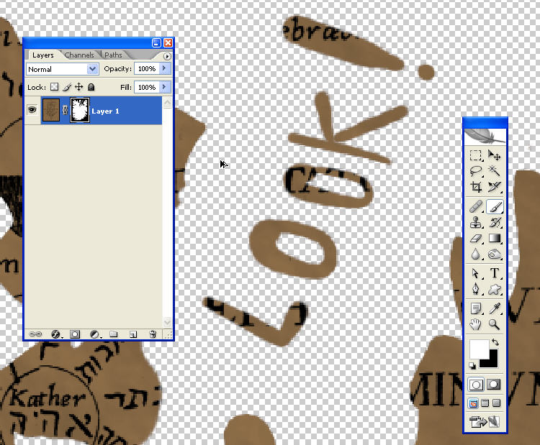Select the Blur tool
The image size is (540, 445).
[476, 254]
